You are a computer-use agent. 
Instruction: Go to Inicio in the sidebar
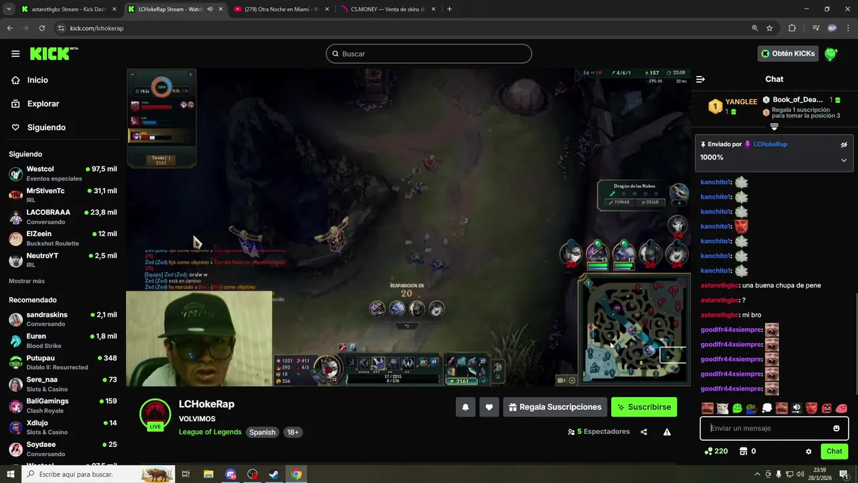pyautogui.click(x=39, y=80)
